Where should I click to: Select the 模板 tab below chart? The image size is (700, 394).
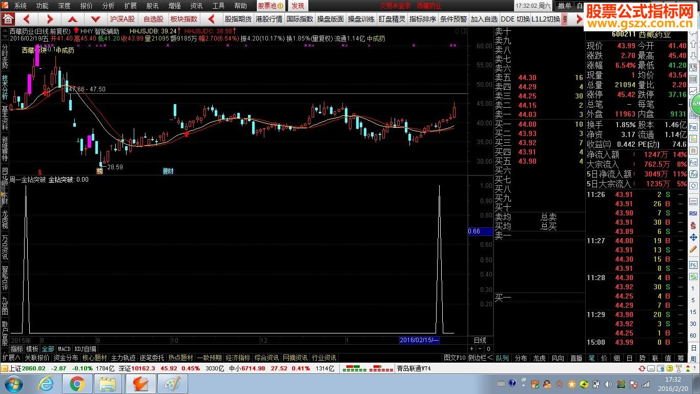[x=32, y=349]
